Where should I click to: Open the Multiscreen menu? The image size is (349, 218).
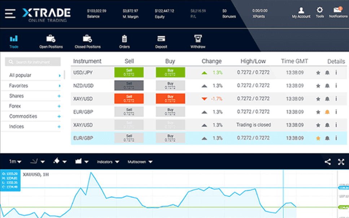tap(139, 162)
